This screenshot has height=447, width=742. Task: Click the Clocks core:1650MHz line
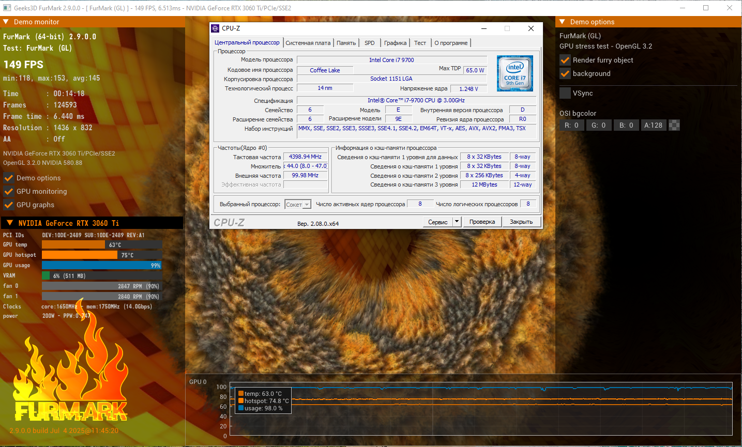78,306
